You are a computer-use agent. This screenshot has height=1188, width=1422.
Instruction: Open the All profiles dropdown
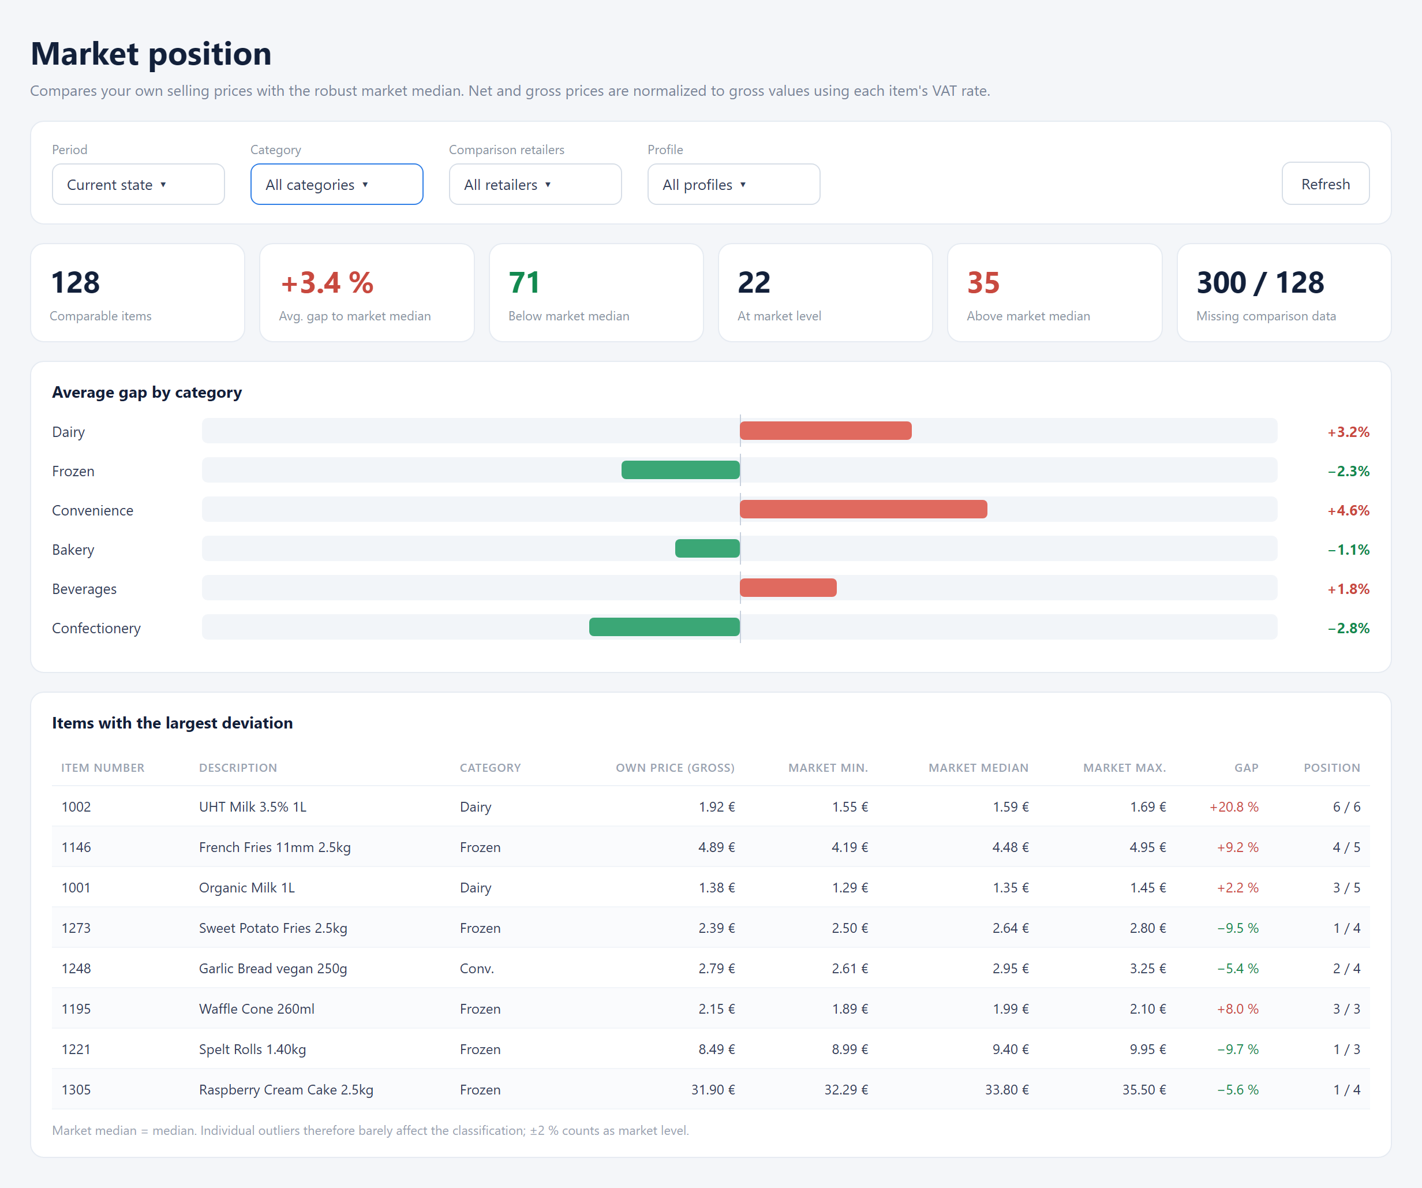[x=734, y=184]
